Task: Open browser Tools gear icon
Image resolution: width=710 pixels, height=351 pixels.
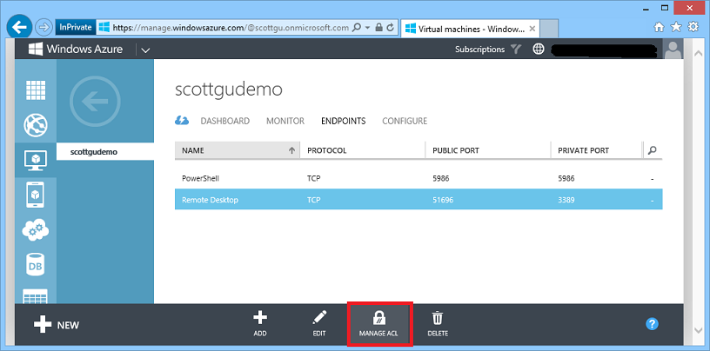Action: (x=693, y=27)
